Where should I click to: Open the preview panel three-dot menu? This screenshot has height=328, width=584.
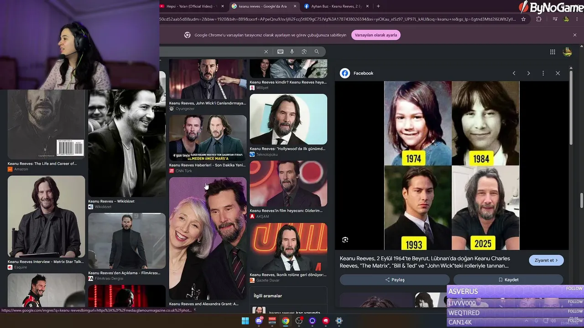[x=543, y=73]
